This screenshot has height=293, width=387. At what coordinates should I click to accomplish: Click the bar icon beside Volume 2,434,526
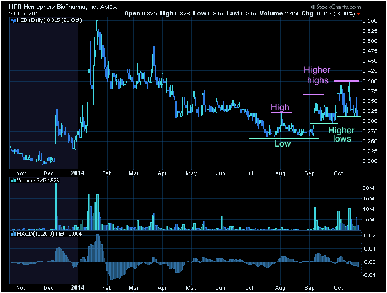coord(14,181)
